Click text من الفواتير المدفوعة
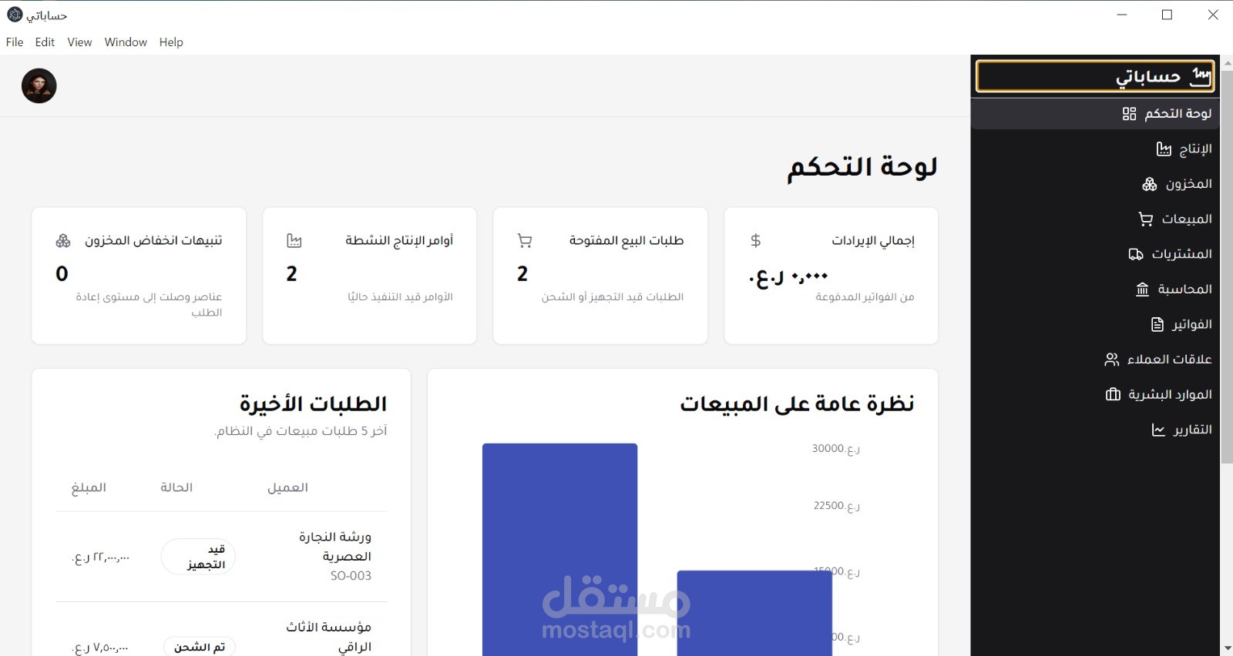Image resolution: width=1233 pixels, height=656 pixels. point(865,297)
